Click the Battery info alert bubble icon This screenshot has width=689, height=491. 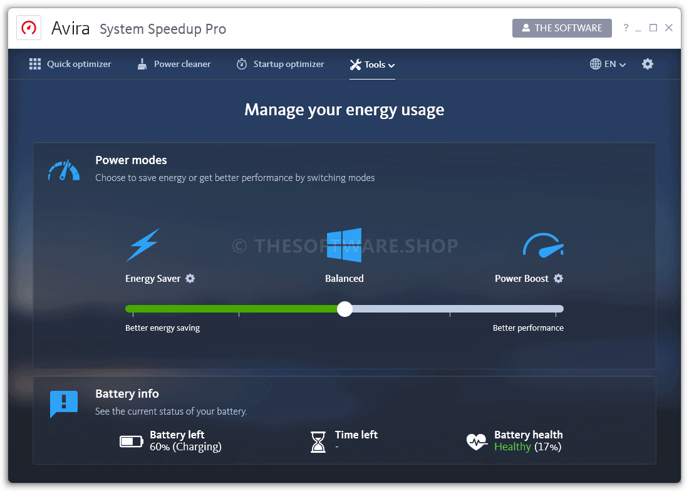tap(64, 403)
